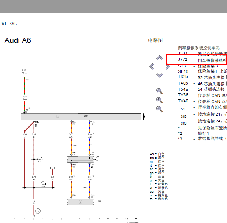Click the TV36 connector block in diagram
Screen dimensions: 227x223
click(x=80, y=159)
